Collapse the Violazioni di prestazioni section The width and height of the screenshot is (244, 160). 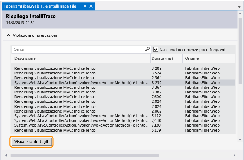(x=8, y=36)
